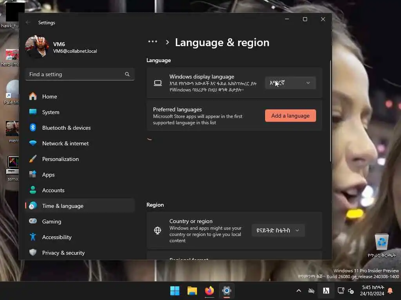Viewport: 401px width, 300px height.
Task: Click the back arrow in Settings
Action: pyautogui.click(x=28, y=22)
